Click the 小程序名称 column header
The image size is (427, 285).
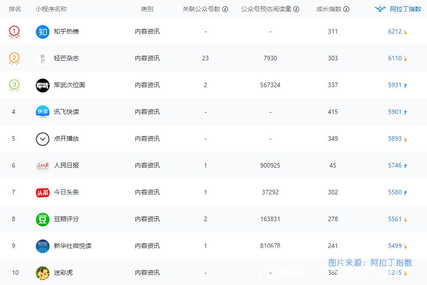[51, 9]
